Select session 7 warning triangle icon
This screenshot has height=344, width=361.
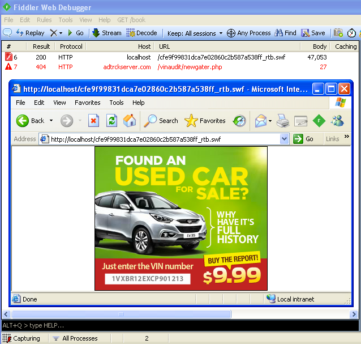(x=8, y=67)
